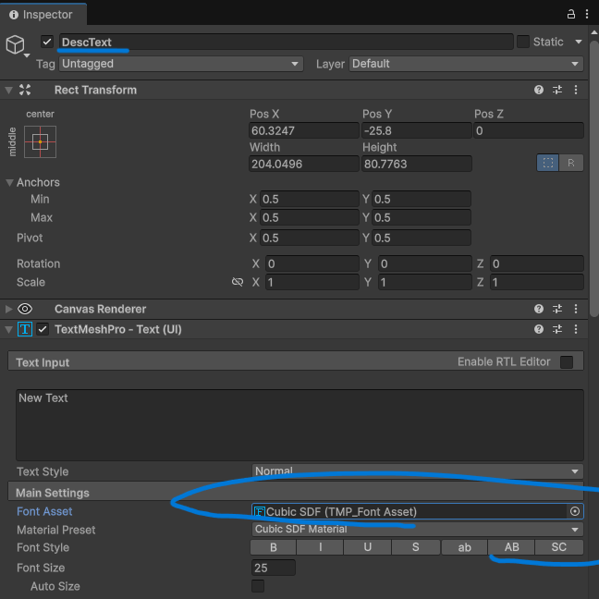The height and width of the screenshot is (599, 599).
Task: Open the Text Style dropdown
Action: [418, 471]
